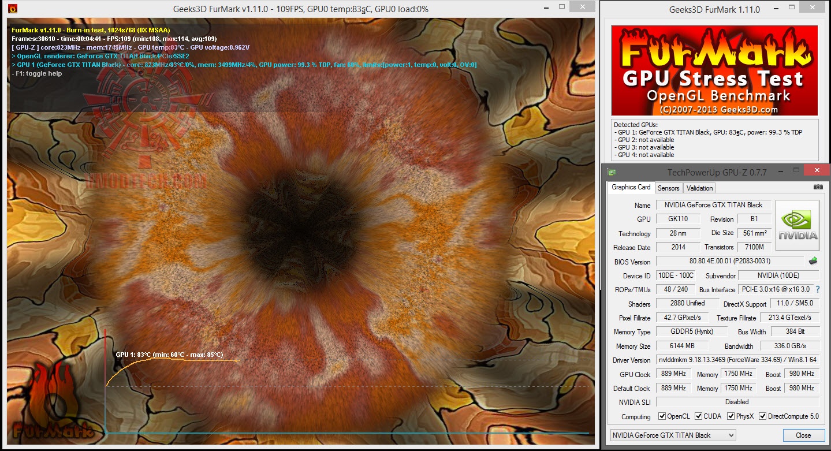Select the Boost value in Default Clock row

(x=802, y=388)
